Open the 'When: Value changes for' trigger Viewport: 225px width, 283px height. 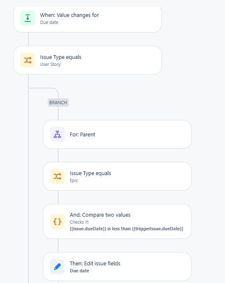click(x=69, y=15)
